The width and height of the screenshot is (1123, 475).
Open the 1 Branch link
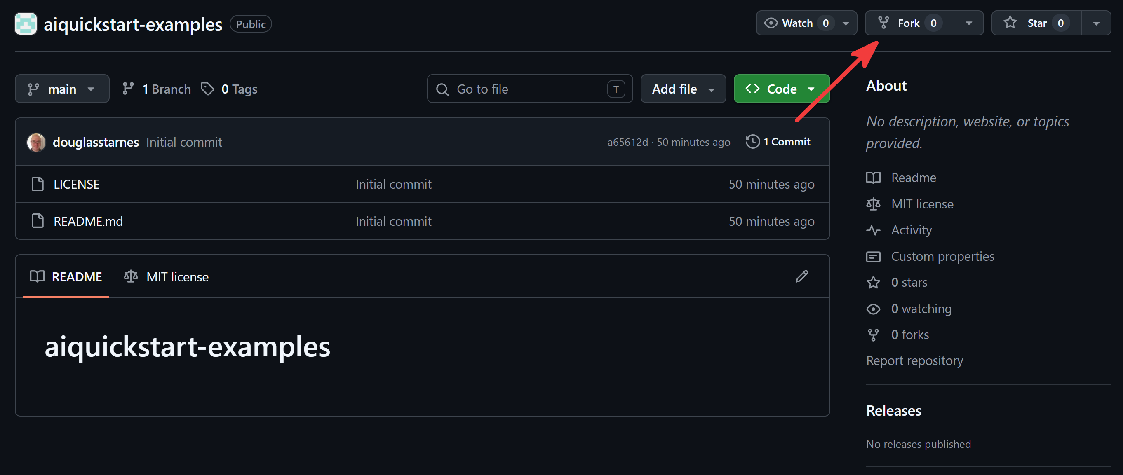click(157, 89)
